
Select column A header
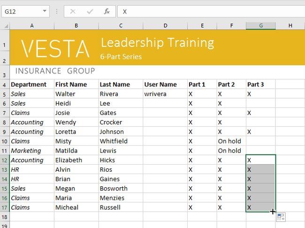coord(32,26)
